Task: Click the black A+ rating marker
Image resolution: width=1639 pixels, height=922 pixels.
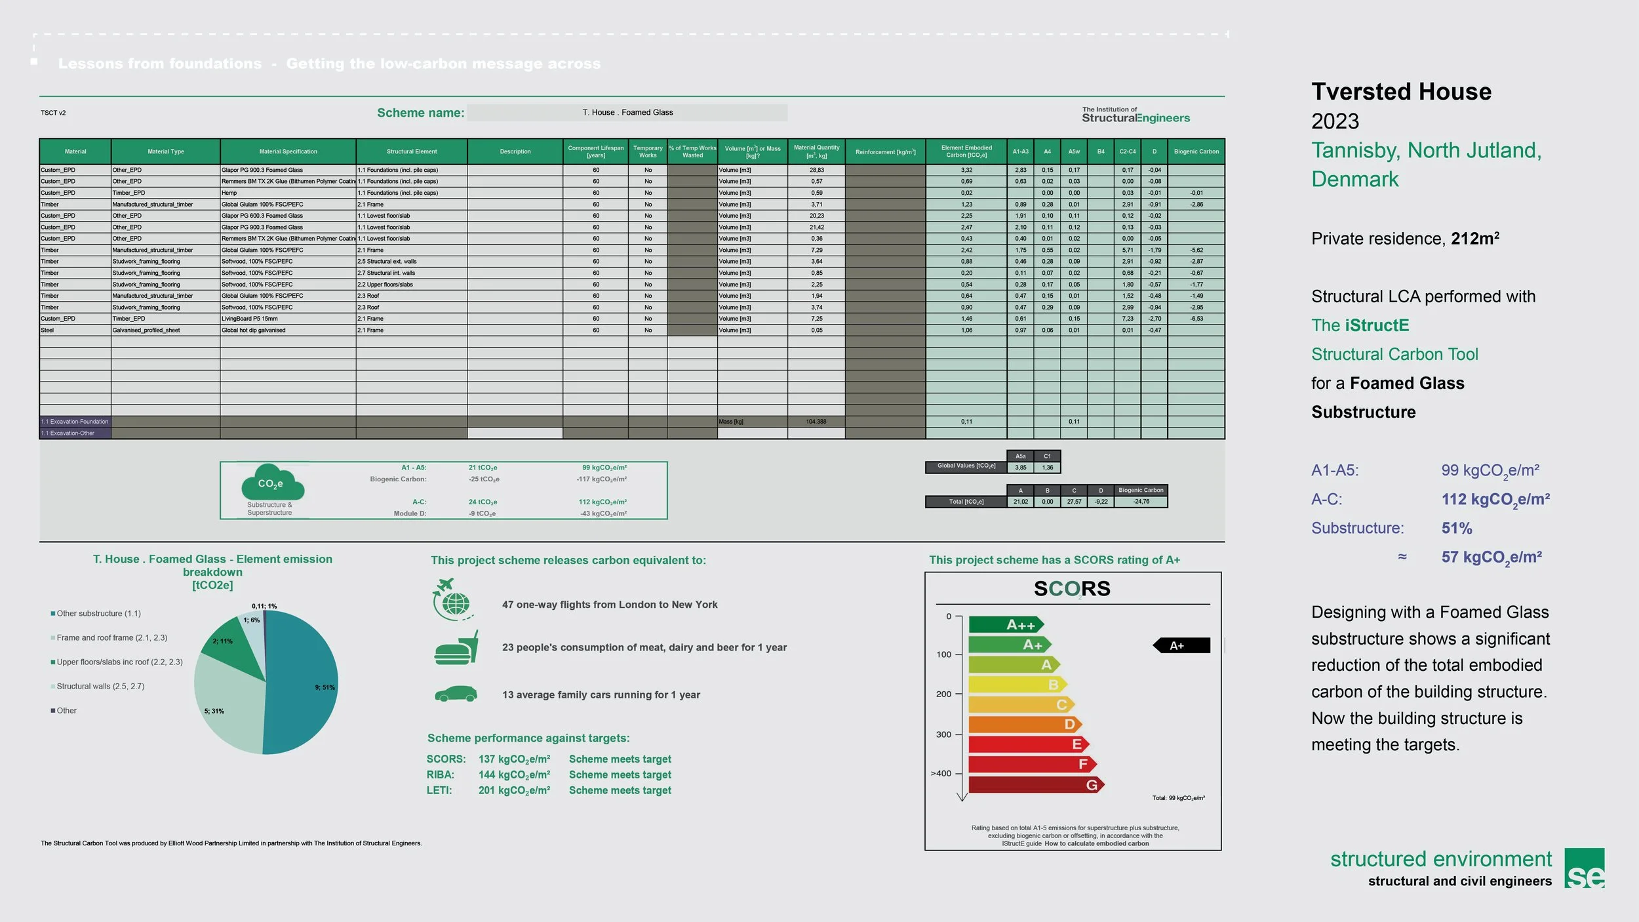Action: (x=1181, y=645)
